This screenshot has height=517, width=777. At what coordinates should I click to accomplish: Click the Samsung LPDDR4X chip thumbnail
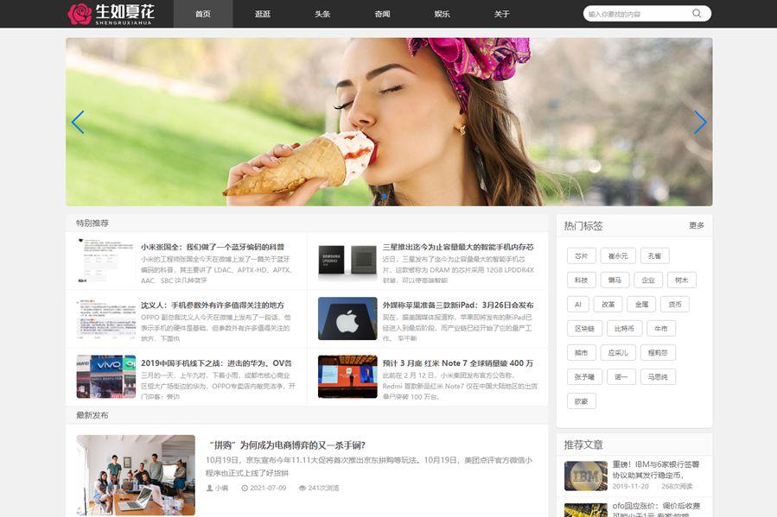click(x=347, y=261)
